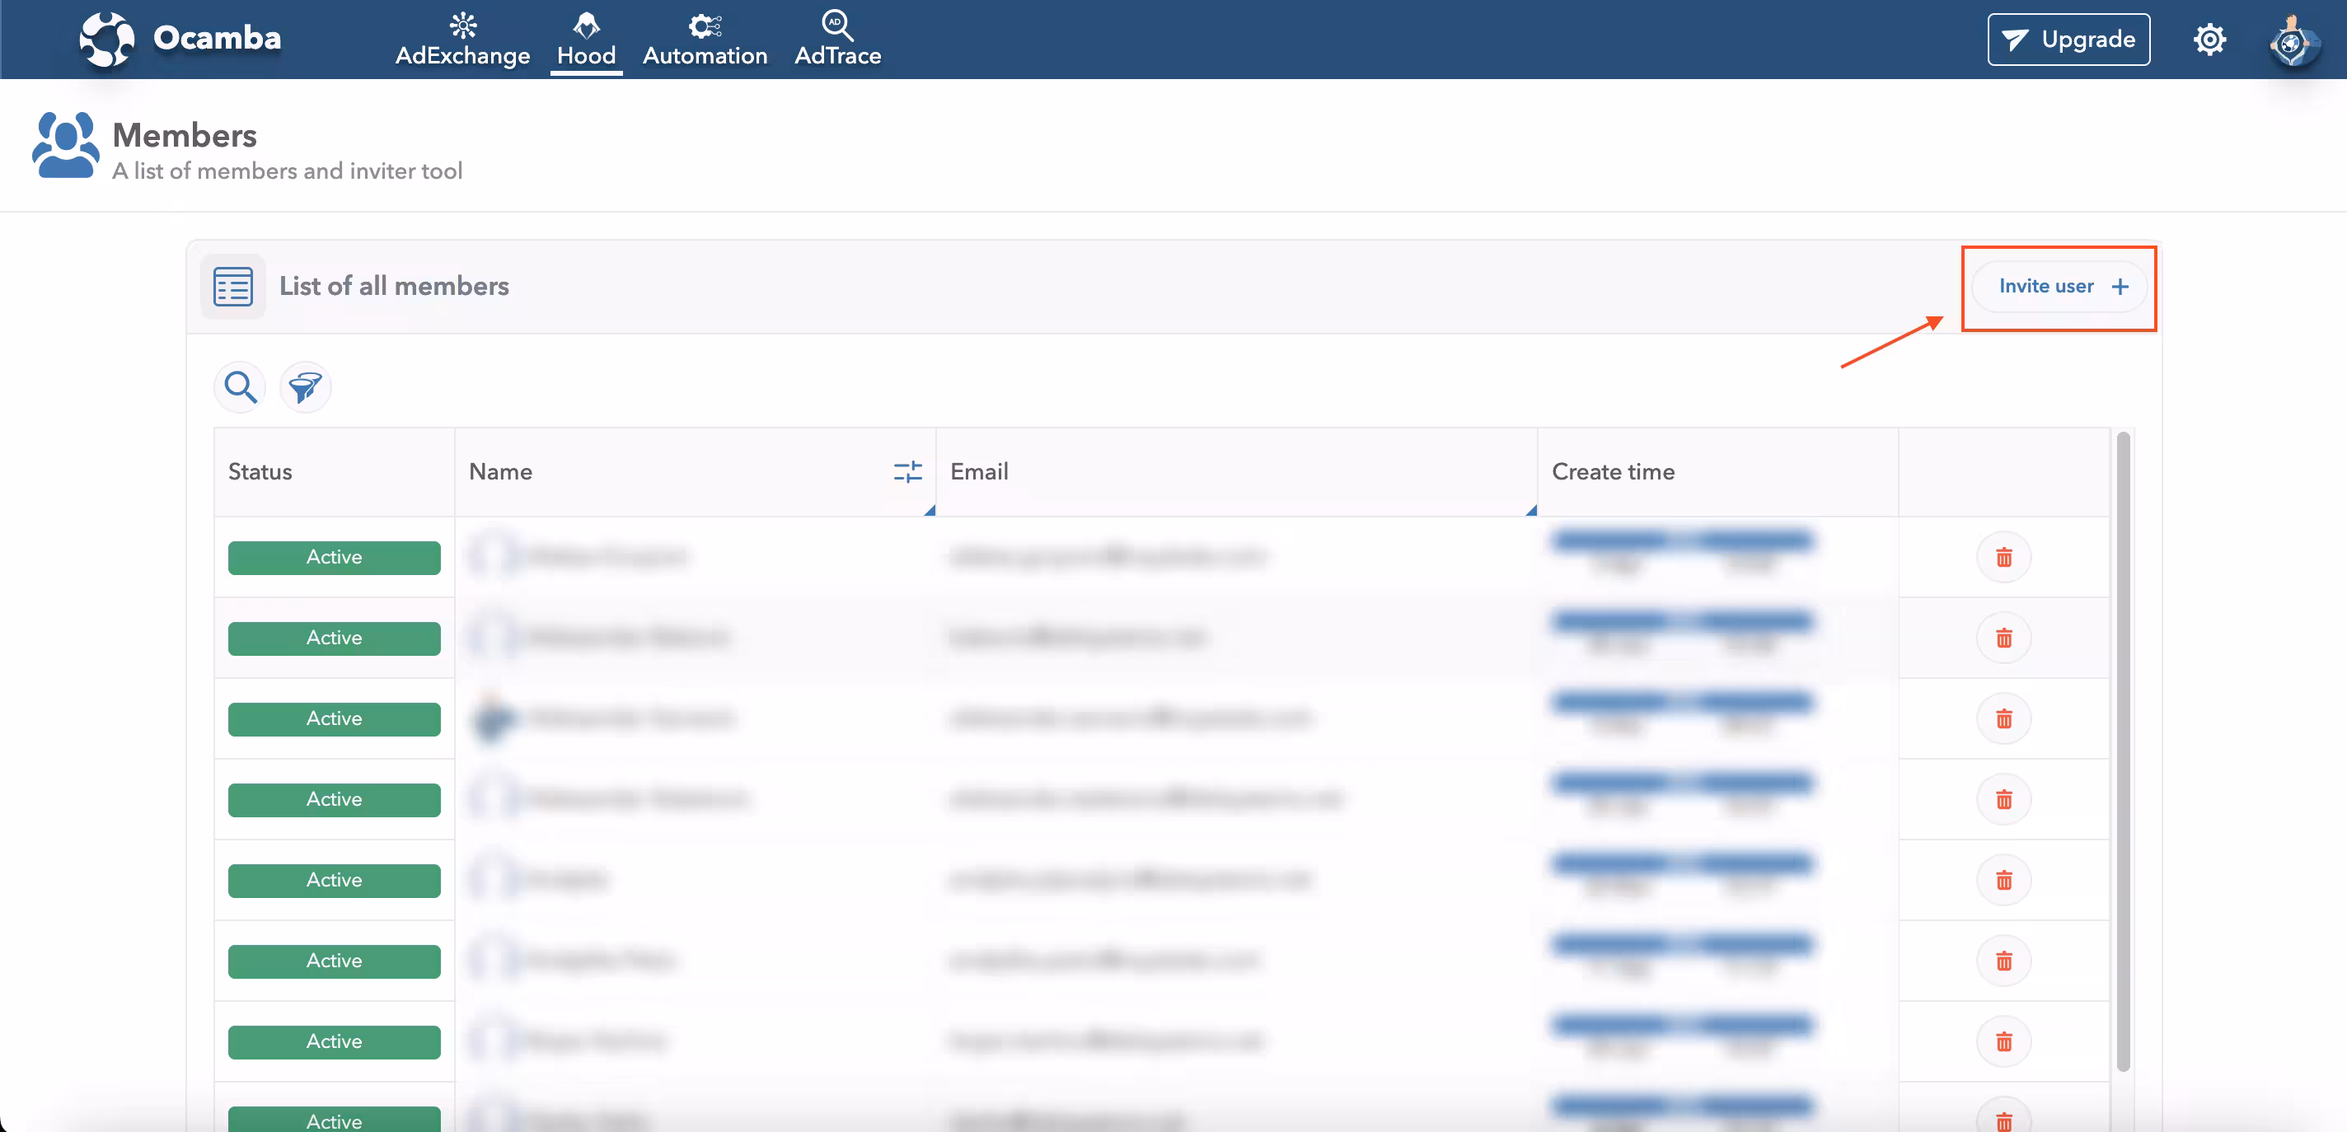Screen dimensions: 2347x1132
Task: Click the members table vertical scrollbar
Action: [x=2122, y=751]
